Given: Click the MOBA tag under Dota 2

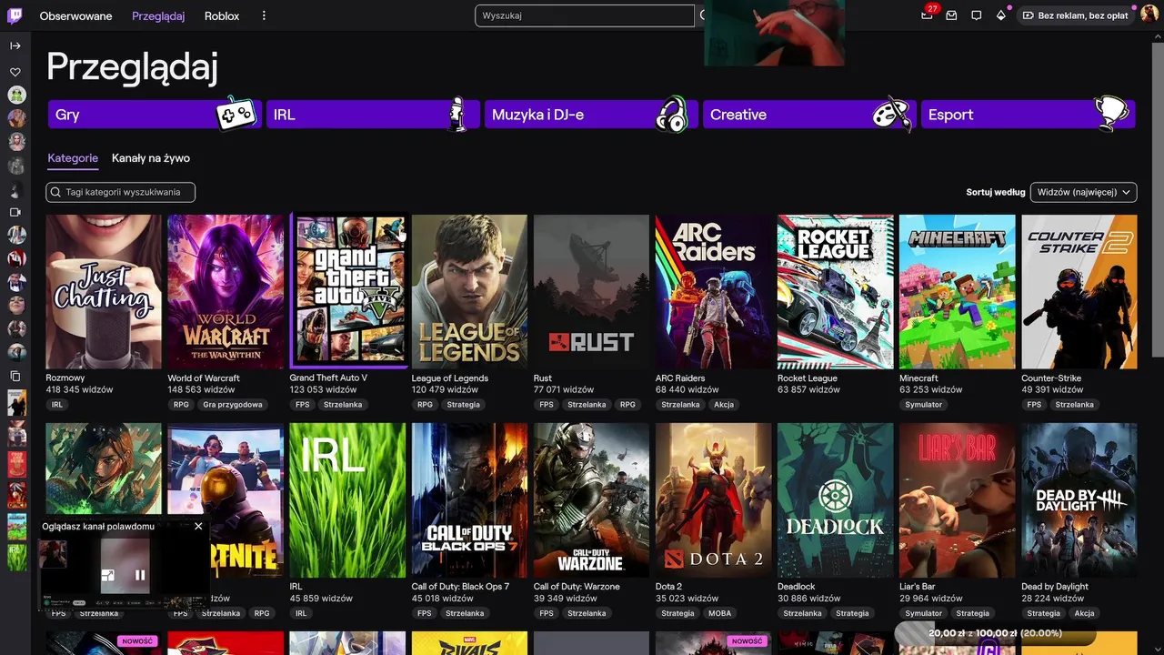Looking at the screenshot, I should (718, 613).
